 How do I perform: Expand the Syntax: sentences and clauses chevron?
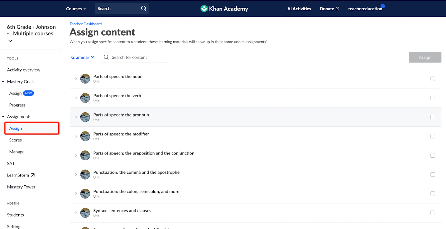pos(76,213)
